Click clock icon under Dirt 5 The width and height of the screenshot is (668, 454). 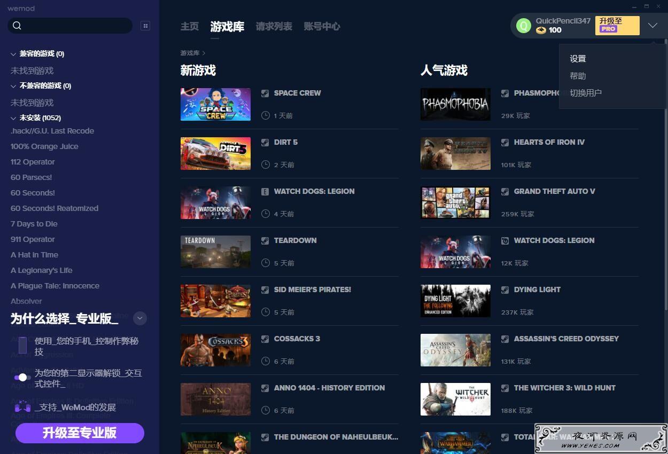(266, 165)
